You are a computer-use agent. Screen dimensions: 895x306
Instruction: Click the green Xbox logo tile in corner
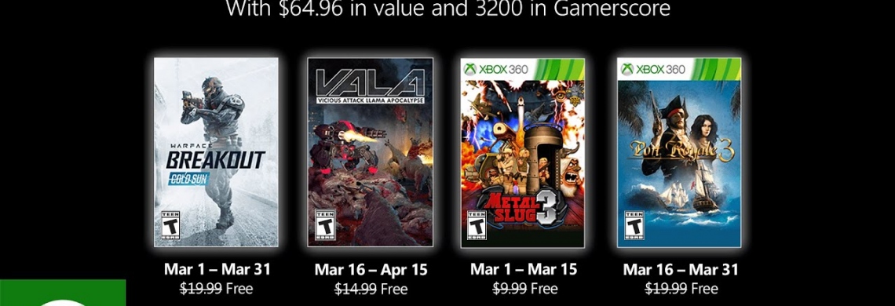pos(63,293)
